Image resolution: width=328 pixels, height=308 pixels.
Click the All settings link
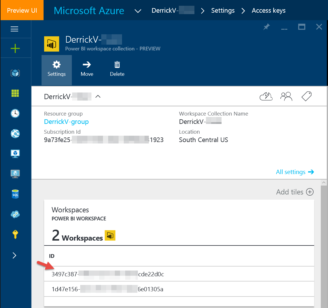coord(291,172)
